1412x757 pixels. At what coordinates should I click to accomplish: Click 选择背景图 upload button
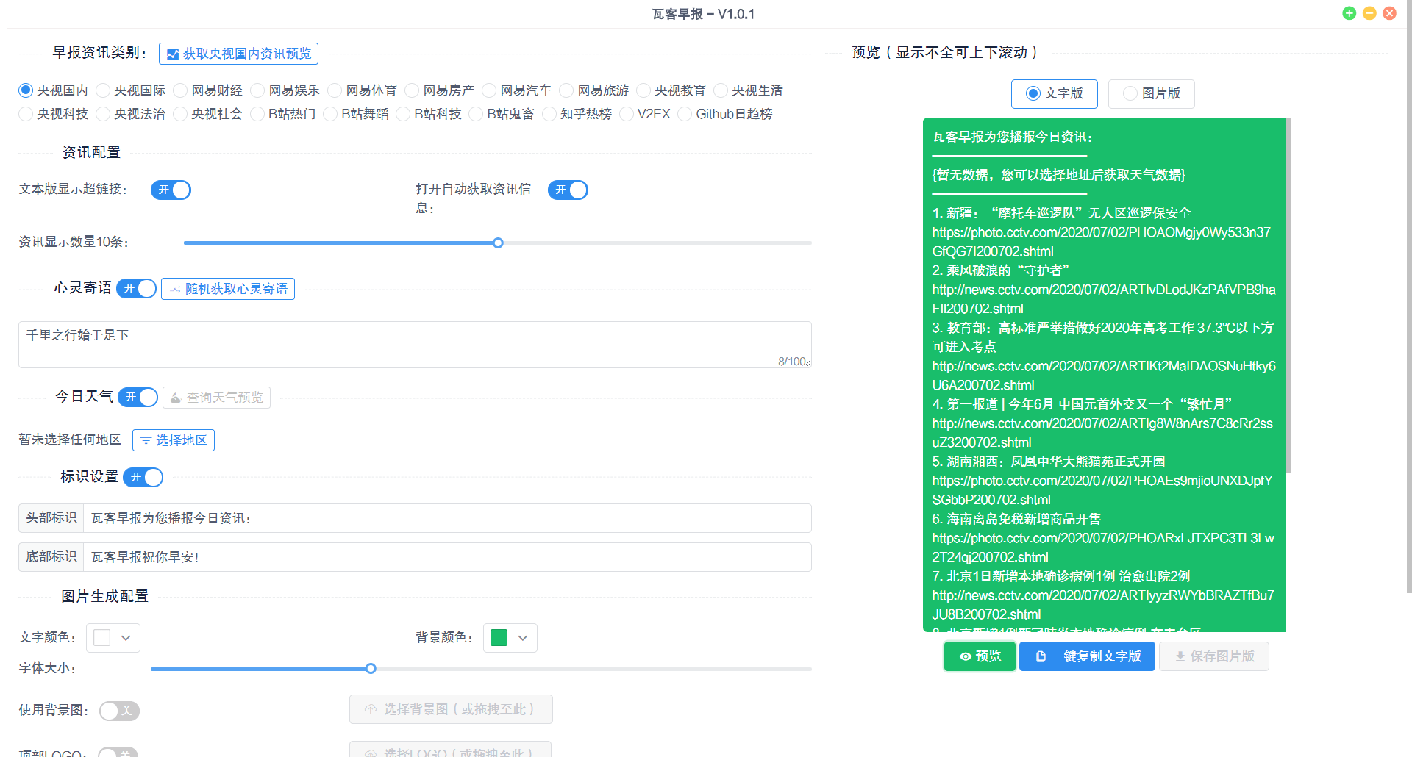click(450, 709)
